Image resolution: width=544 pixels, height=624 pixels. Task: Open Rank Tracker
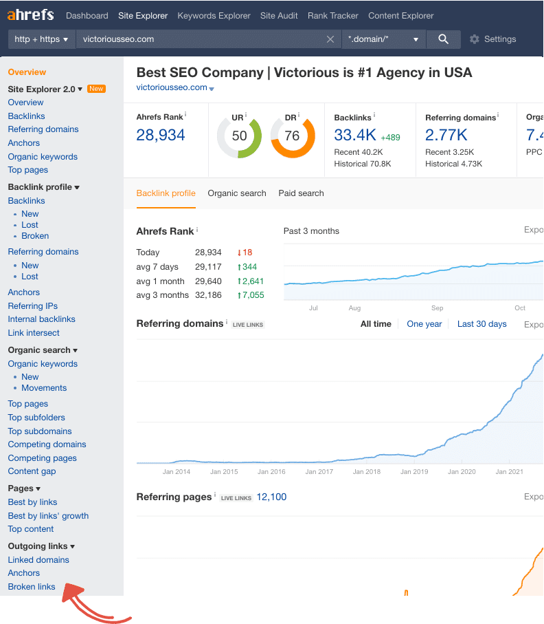pos(333,16)
